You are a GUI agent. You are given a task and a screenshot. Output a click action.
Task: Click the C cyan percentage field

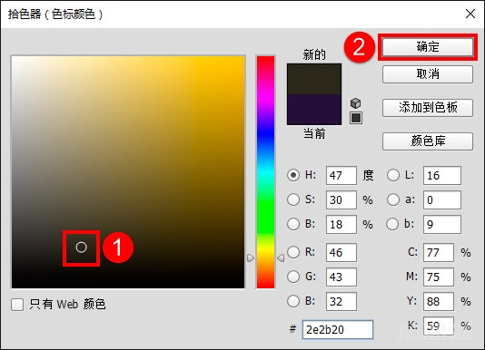point(439,252)
